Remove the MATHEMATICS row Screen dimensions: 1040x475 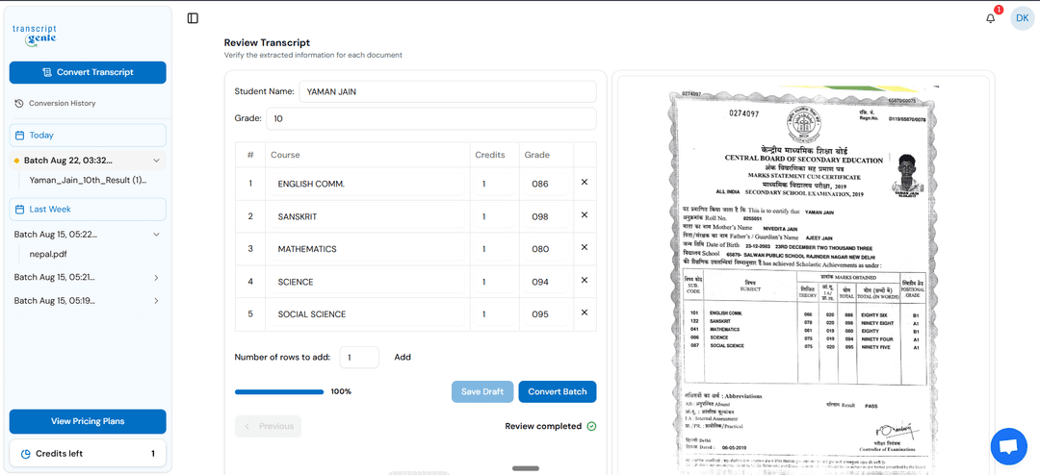tap(585, 247)
